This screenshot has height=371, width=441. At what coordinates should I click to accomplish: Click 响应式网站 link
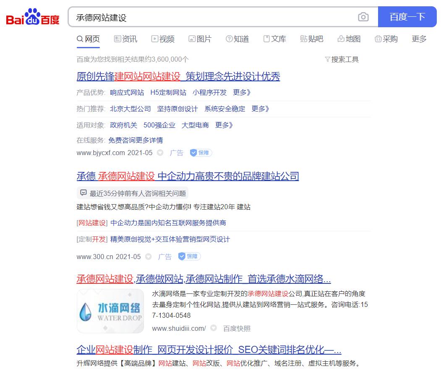point(127,93)
